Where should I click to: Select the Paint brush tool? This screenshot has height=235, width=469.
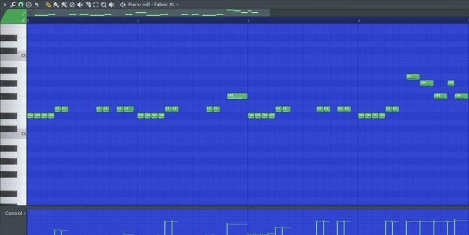click(56, 4)
